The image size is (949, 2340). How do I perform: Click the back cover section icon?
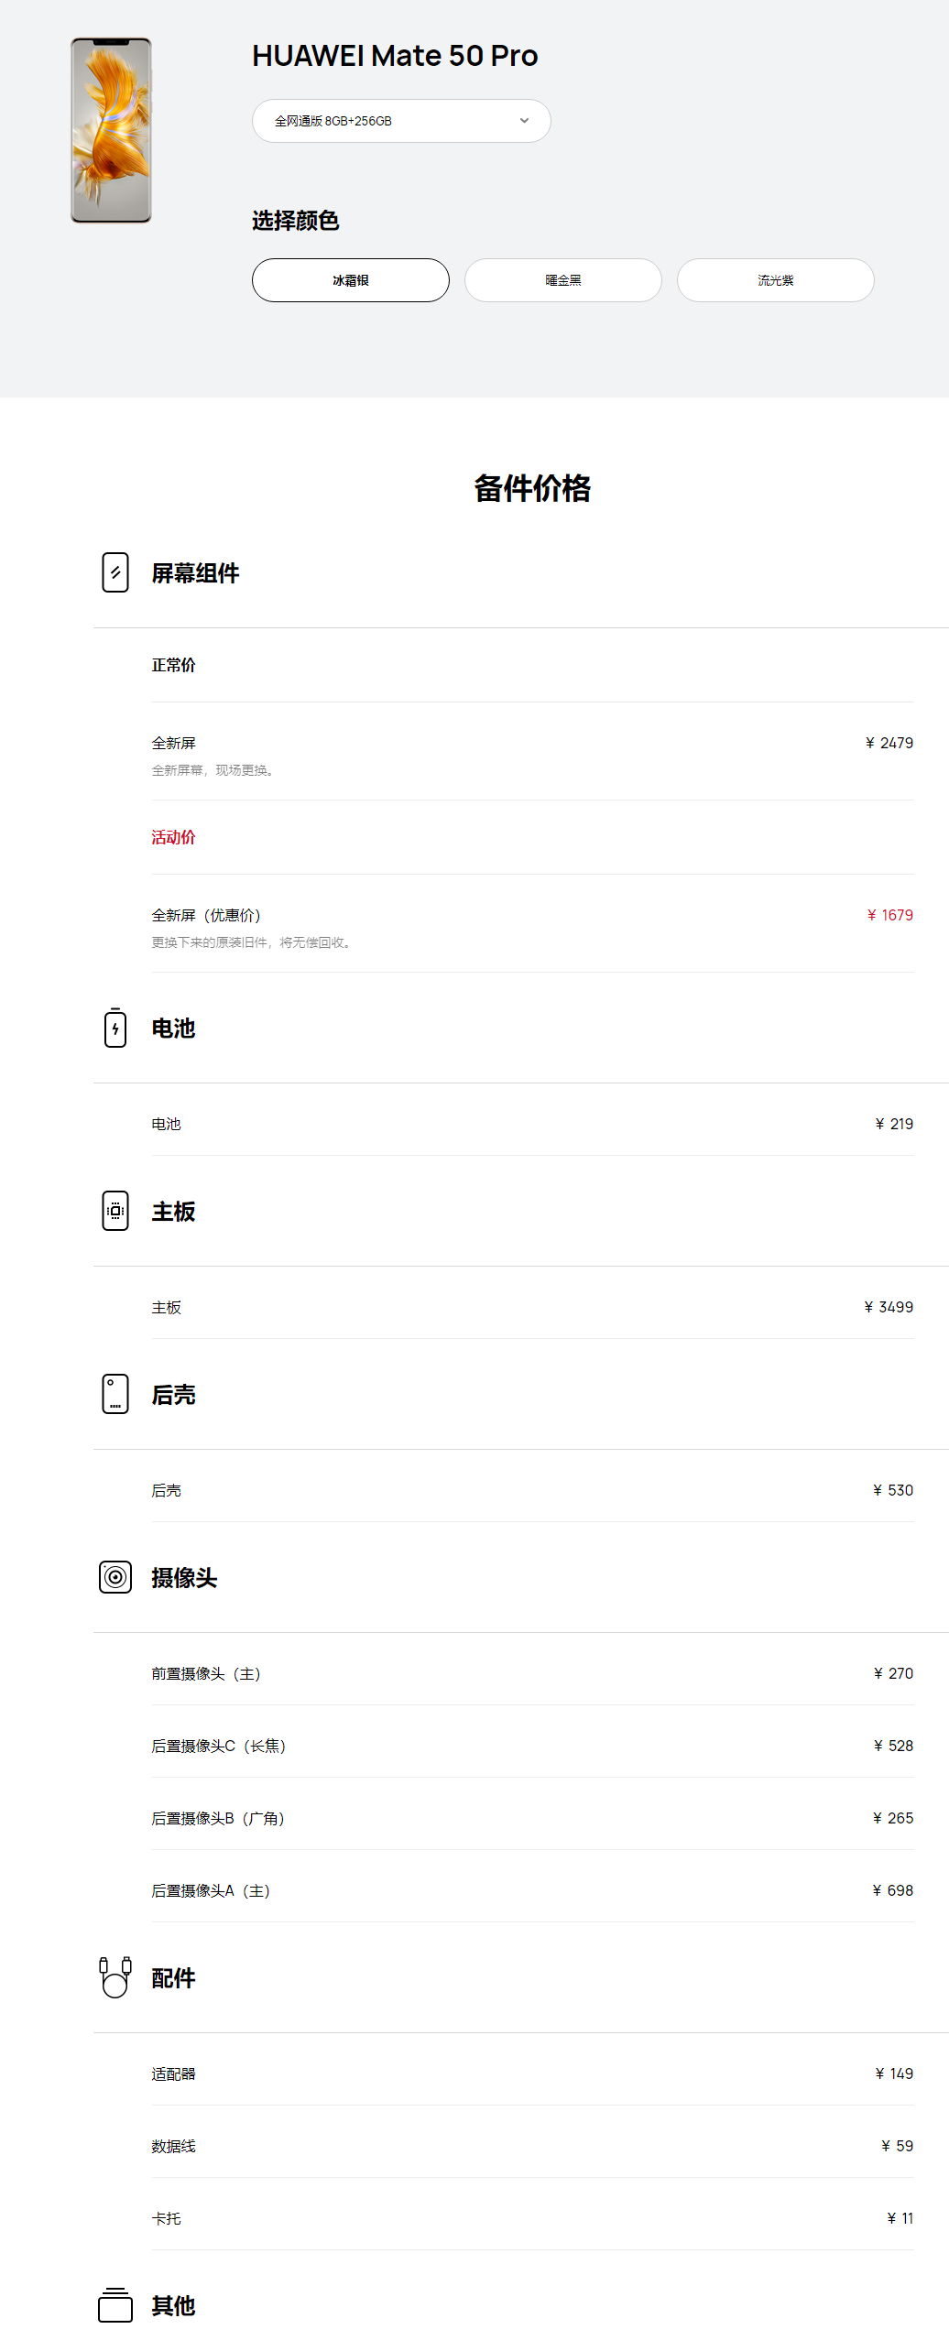[115, 1394]
